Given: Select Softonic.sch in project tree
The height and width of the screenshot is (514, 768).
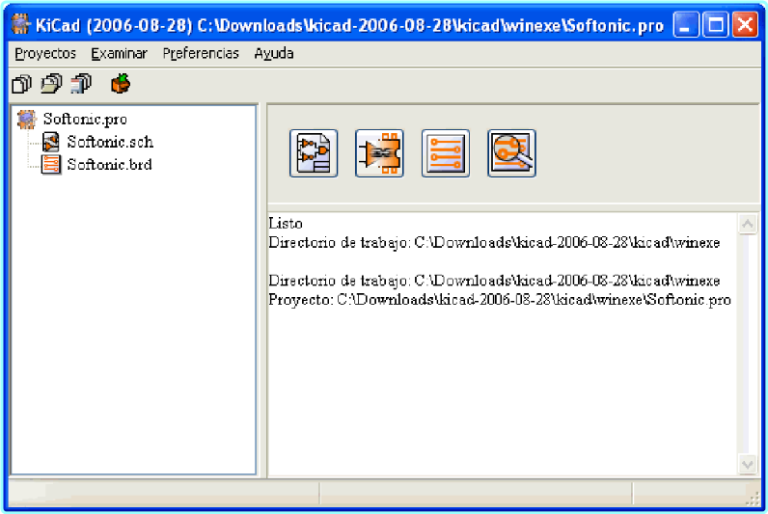Looking at the screenshot, I should [110, 142].
